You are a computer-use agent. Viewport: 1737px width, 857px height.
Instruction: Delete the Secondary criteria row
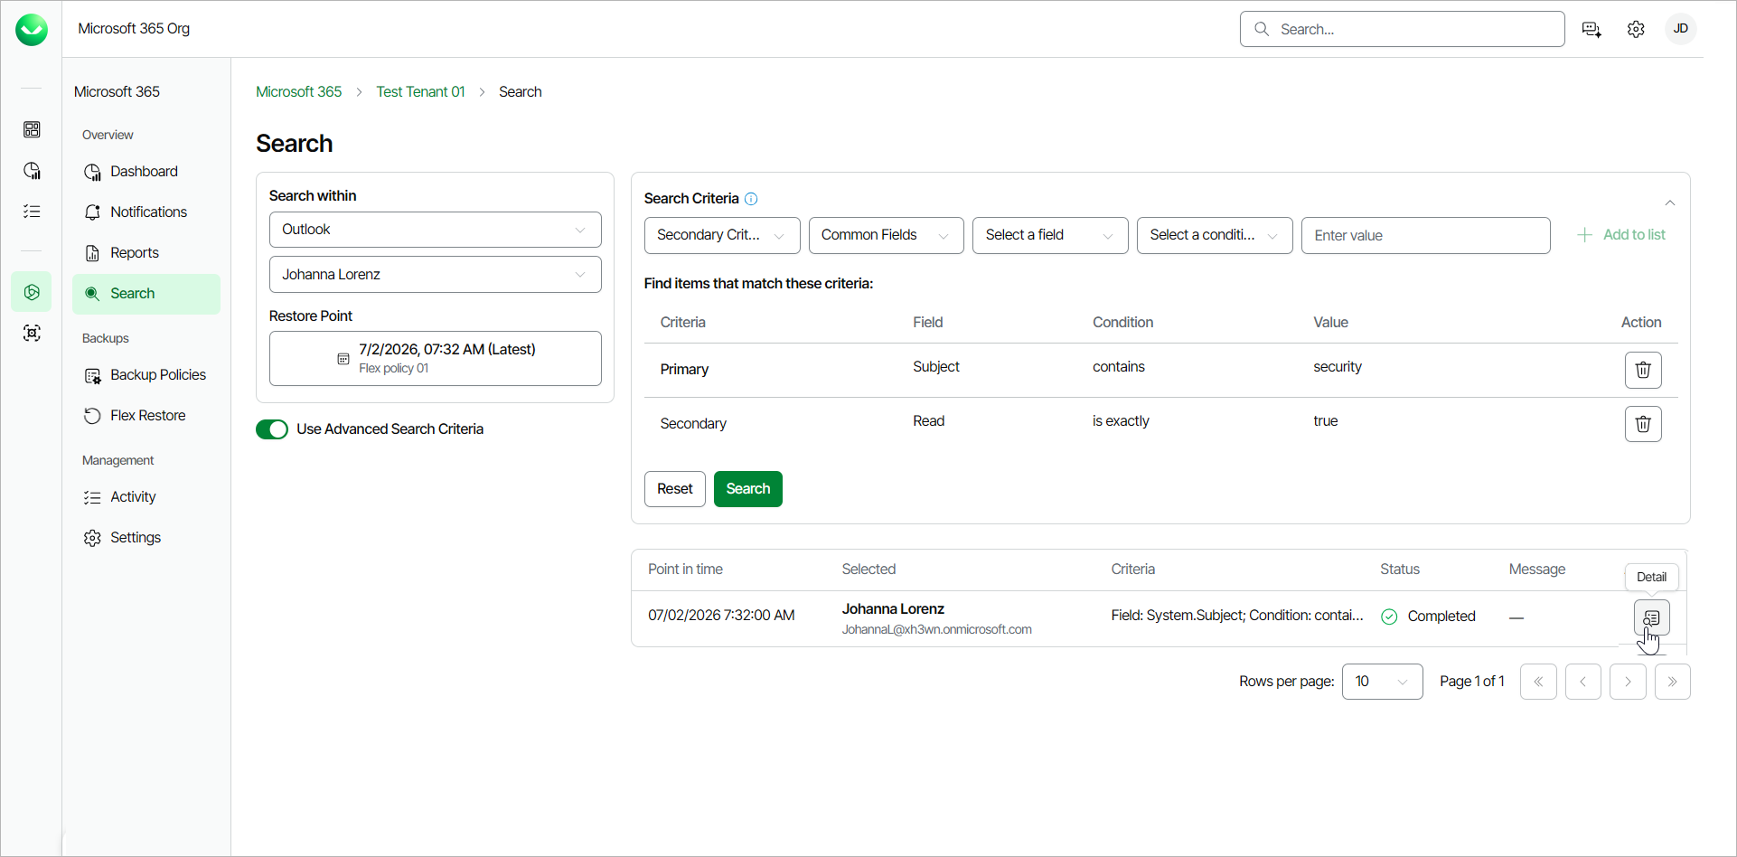click(x=1643, y=424)
